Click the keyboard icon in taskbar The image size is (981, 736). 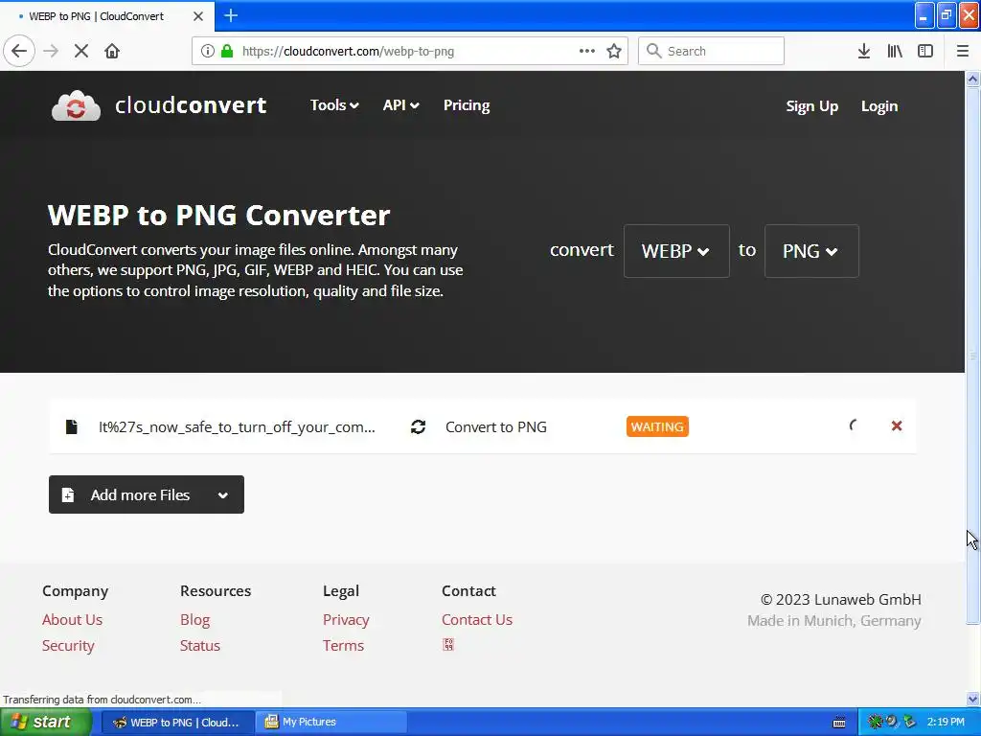tap(839, 723)
